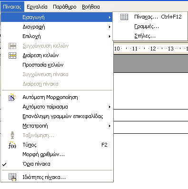Click the f(x) formula icon
This screenshot has height=189, width=188.
[12, 145]
